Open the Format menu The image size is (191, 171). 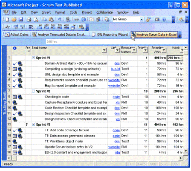60,12
